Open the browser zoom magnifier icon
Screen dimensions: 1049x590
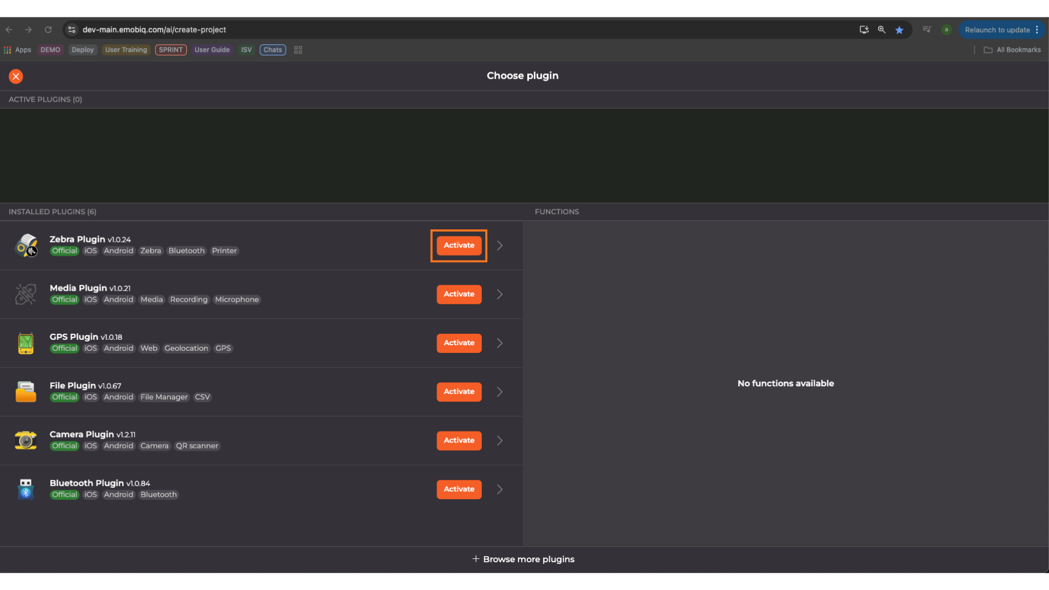click(x=881, y=30)
